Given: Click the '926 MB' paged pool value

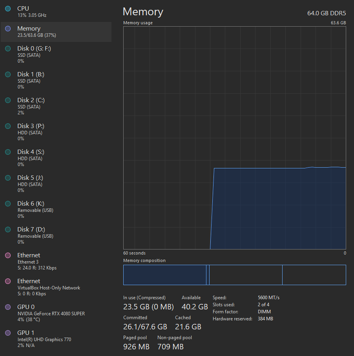Looking at the screenshot, I should pos(136,347).
